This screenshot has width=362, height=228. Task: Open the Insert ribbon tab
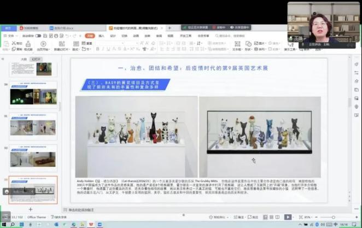tap(101, 36)
